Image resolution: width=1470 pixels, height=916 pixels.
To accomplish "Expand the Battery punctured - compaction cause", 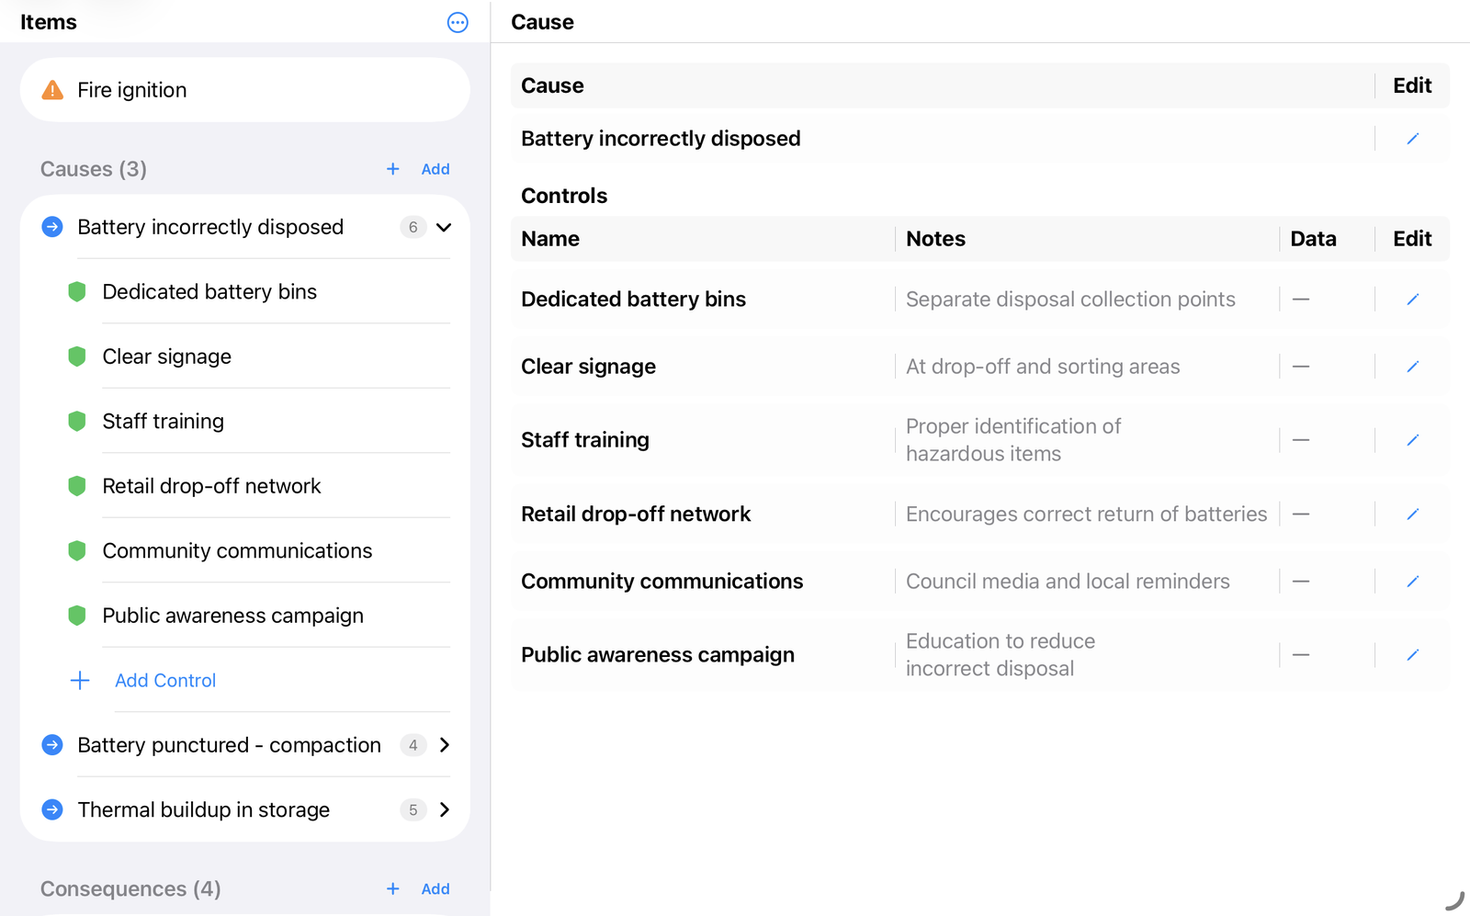I will (445, 745).
